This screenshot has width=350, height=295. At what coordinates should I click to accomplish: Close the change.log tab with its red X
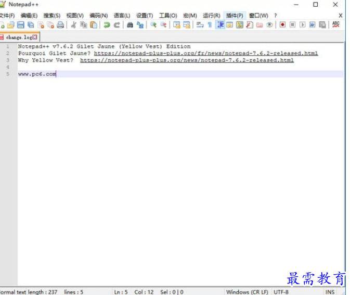click(x=35, y=37)
